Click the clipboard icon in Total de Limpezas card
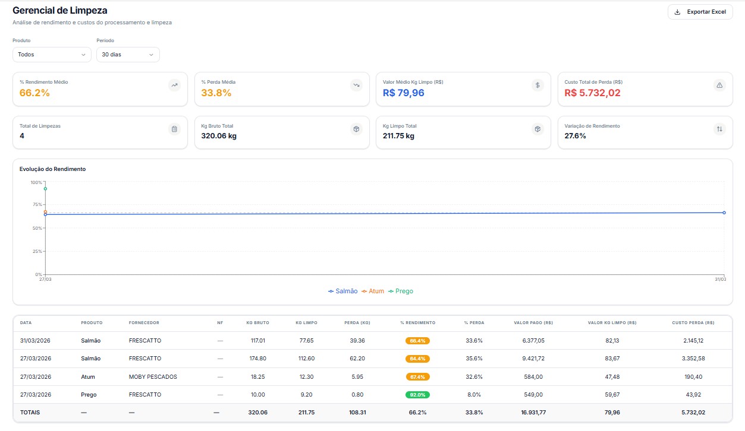Image resolution: width=745 pixels, height=431 pixels. (174, 129)
